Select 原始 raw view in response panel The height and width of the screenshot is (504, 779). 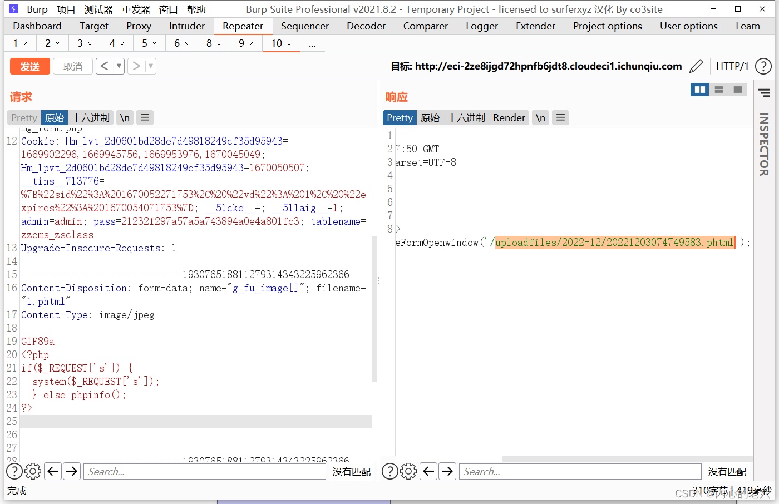click(x=430, y=118)
